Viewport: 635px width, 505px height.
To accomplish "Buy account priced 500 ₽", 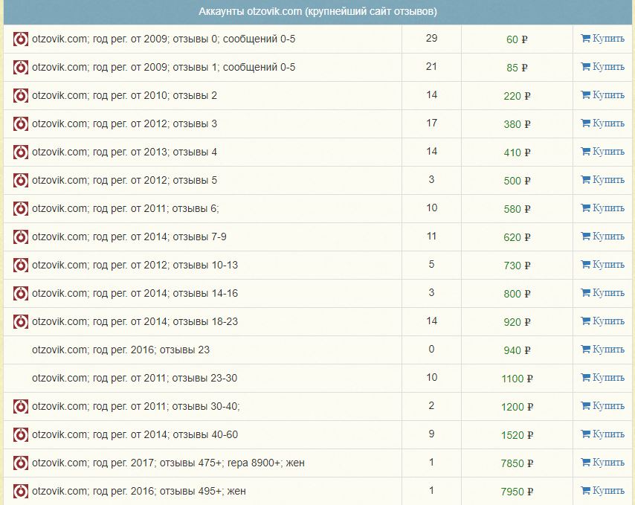I will pyautogui.click(x=602, y=180).
